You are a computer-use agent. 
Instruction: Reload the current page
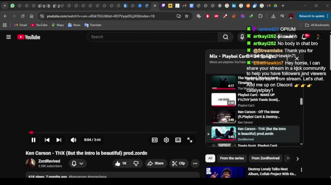[x=23, y=16]
